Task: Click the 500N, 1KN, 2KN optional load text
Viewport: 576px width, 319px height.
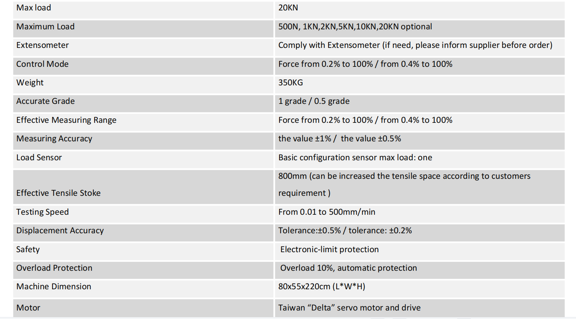Action: tap(355, 27)
